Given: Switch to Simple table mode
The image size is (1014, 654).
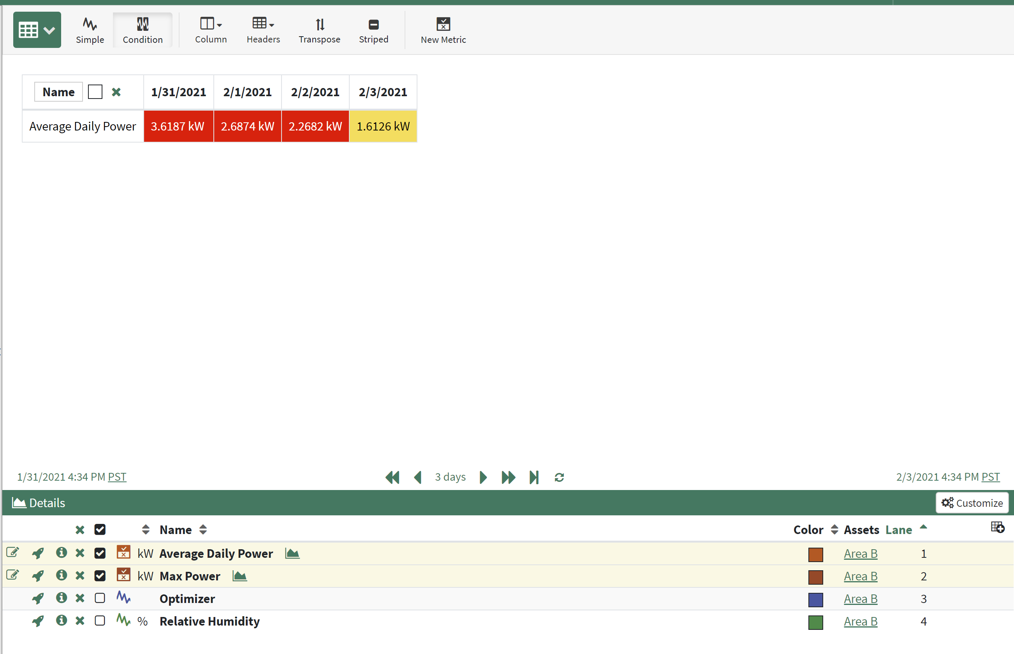Looking at the screenshot, I should (90, 30).
